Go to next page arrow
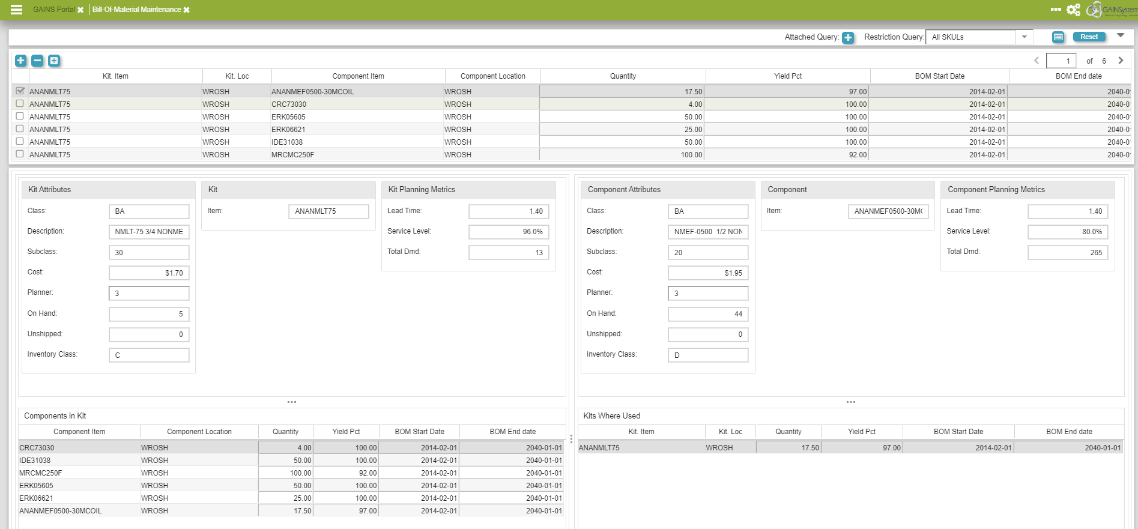This screenshot has width=1138, height=529. coord(1121,61)
